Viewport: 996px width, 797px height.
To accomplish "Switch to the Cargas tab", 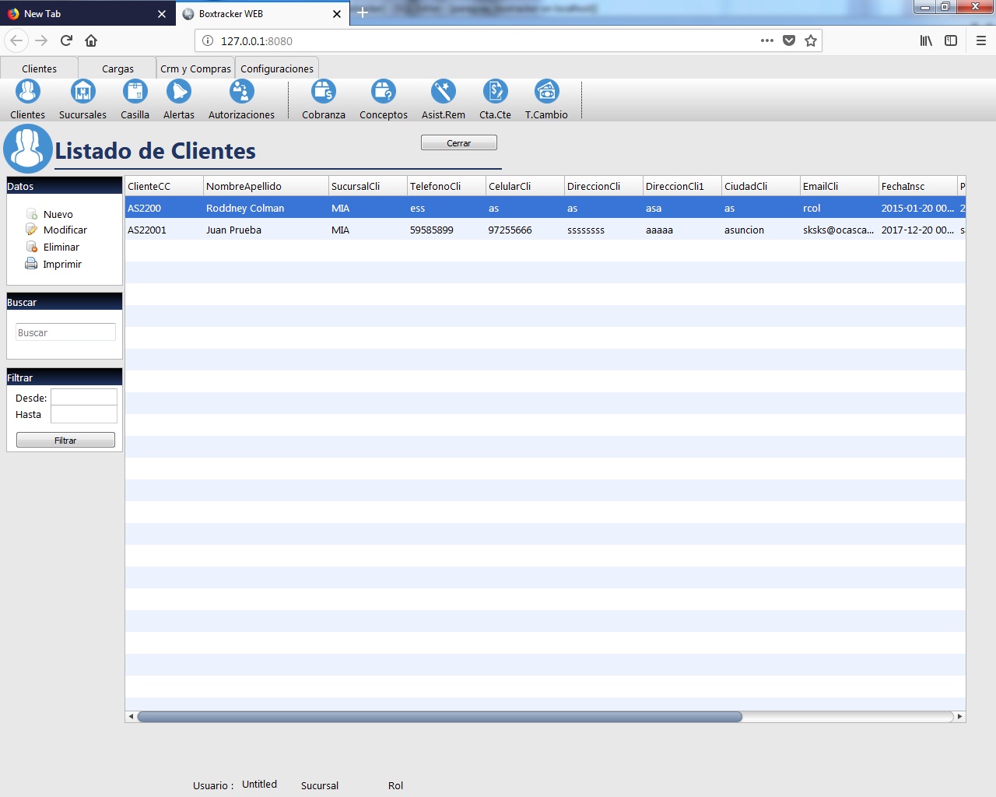I will pyautogui.click(x=117, y=68).
